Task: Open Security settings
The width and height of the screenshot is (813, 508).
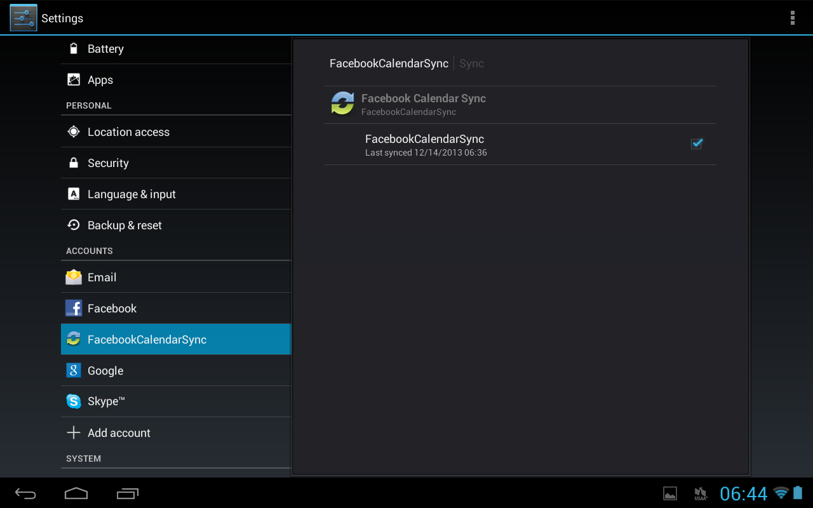Action: [176, 163]
